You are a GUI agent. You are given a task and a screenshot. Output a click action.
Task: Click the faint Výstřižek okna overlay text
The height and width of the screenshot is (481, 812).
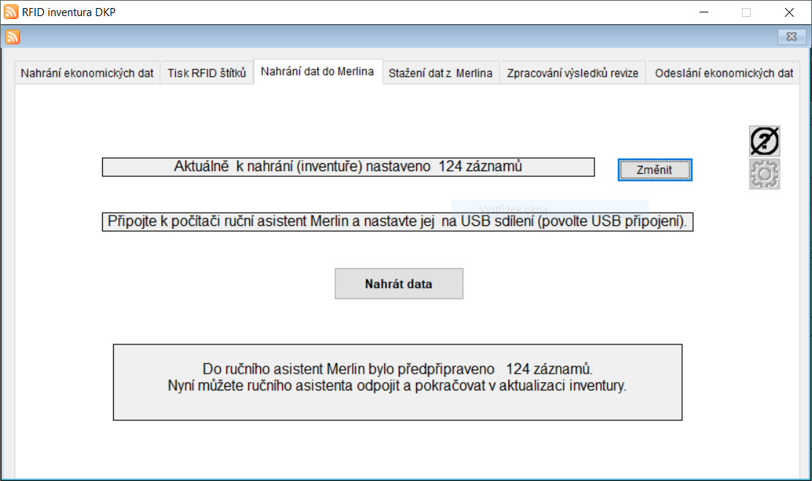513,209
